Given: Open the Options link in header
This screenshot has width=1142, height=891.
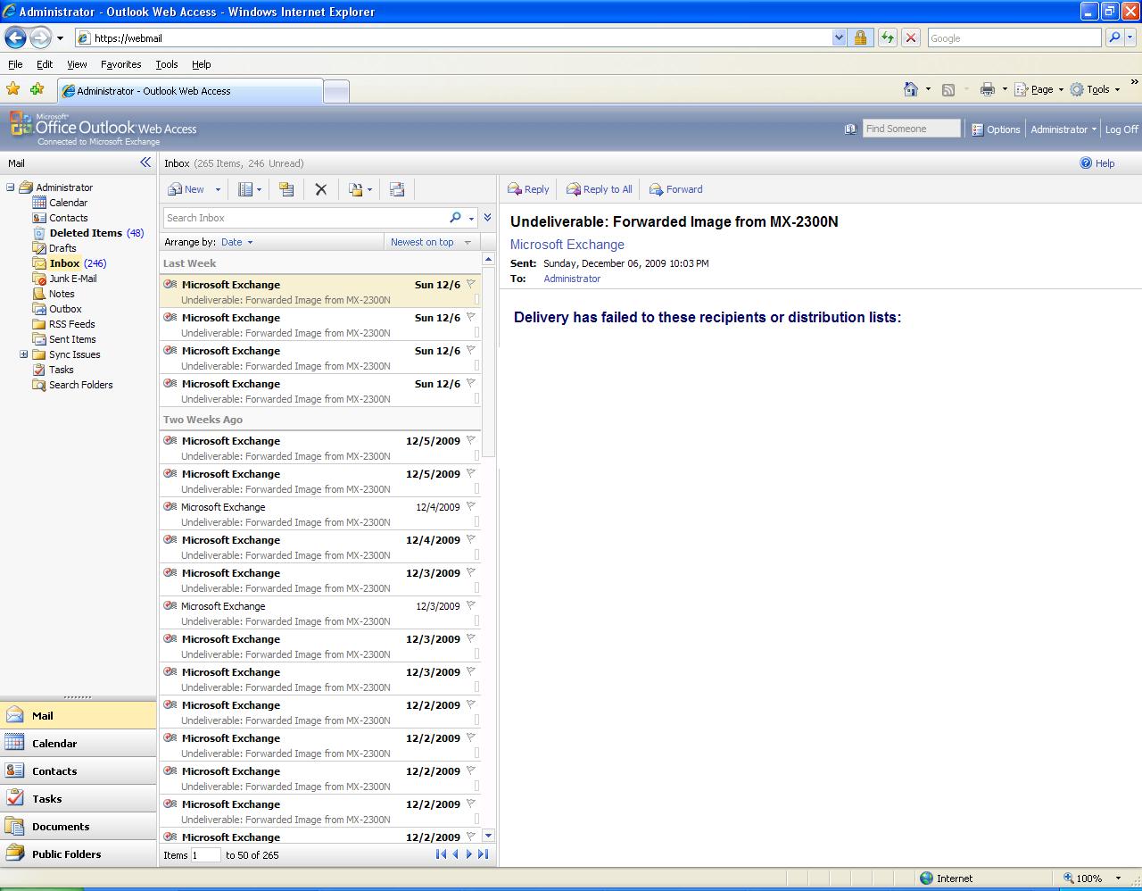Looking at the screenshot, I should (996, 129).
